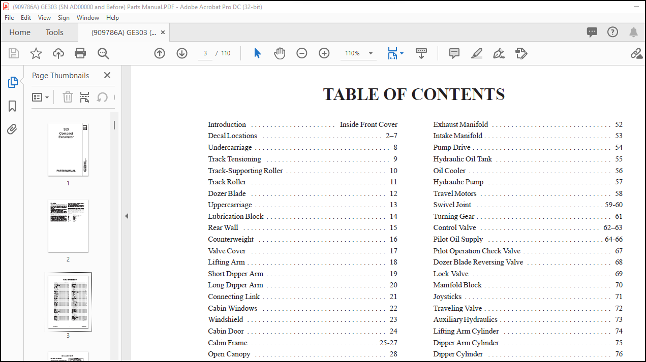This screenshot has height=362, width=646.
Task: Open the Sign menu
Action: click(x=64, y=17)
